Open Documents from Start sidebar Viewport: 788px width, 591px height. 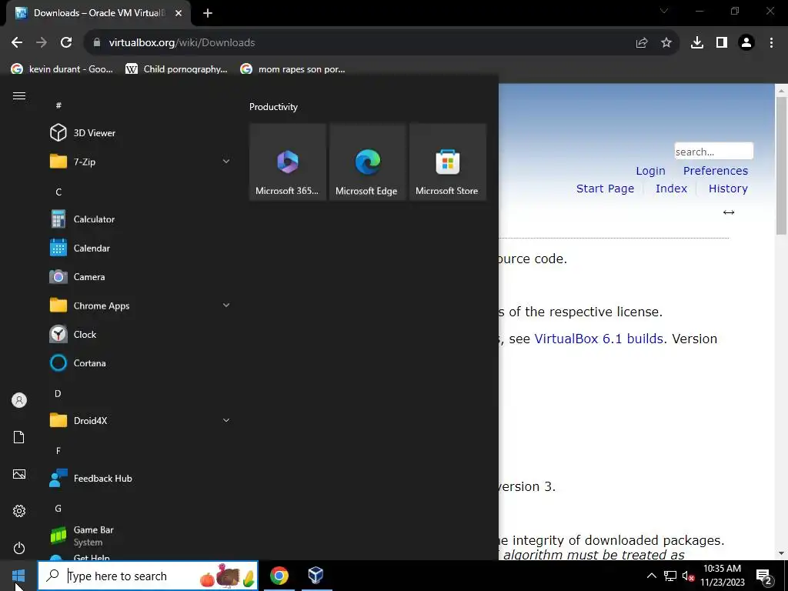pyautogui.click(x=19, y=437)
